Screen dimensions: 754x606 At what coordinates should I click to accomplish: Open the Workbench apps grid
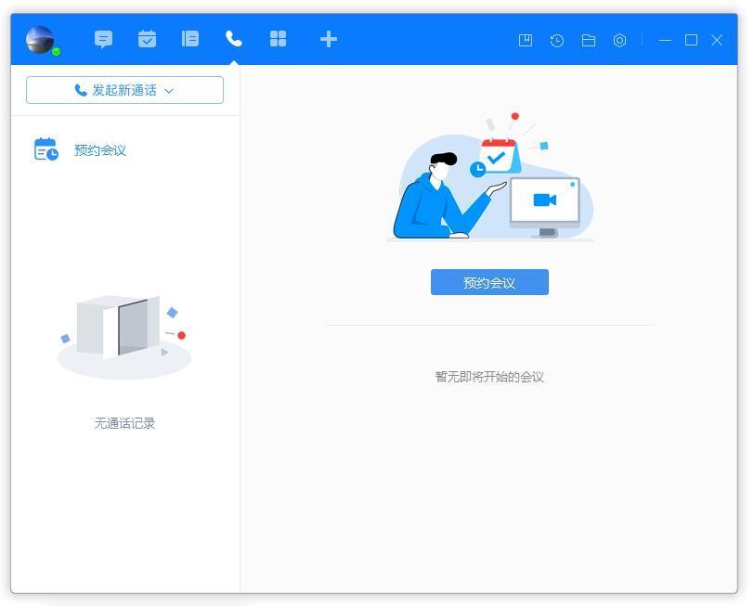278,39
